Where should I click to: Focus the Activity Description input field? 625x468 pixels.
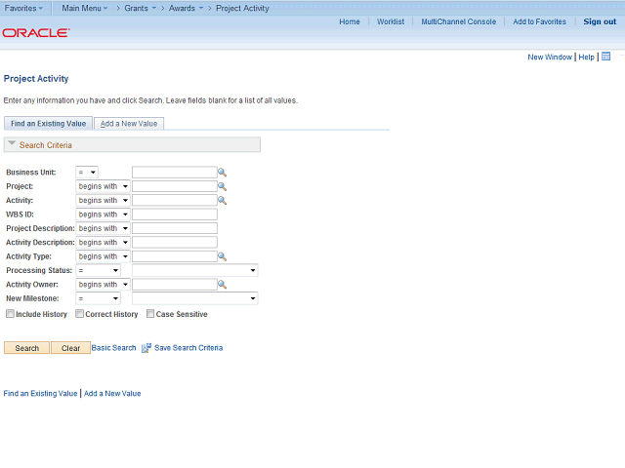click(x=175, y=243)
